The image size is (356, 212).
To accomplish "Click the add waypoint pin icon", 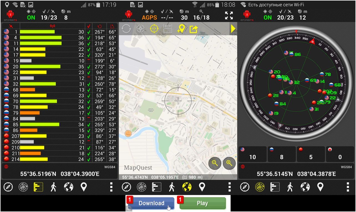I will (181, 29).
